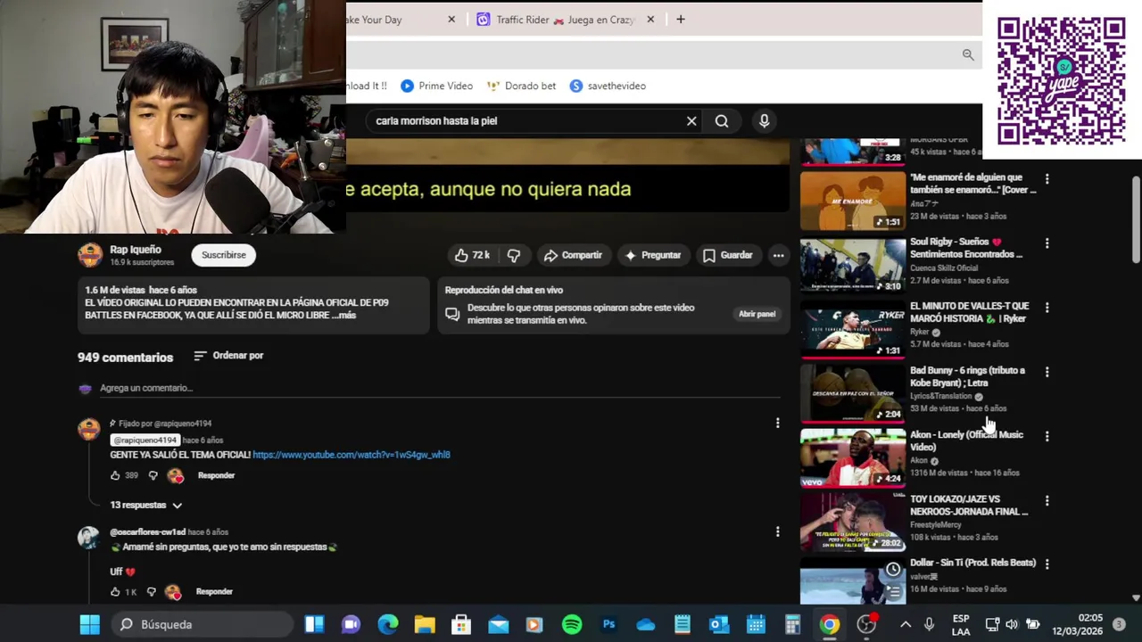Open the Prime Video bookmark

pyautogui.click(x=436, y=86)
